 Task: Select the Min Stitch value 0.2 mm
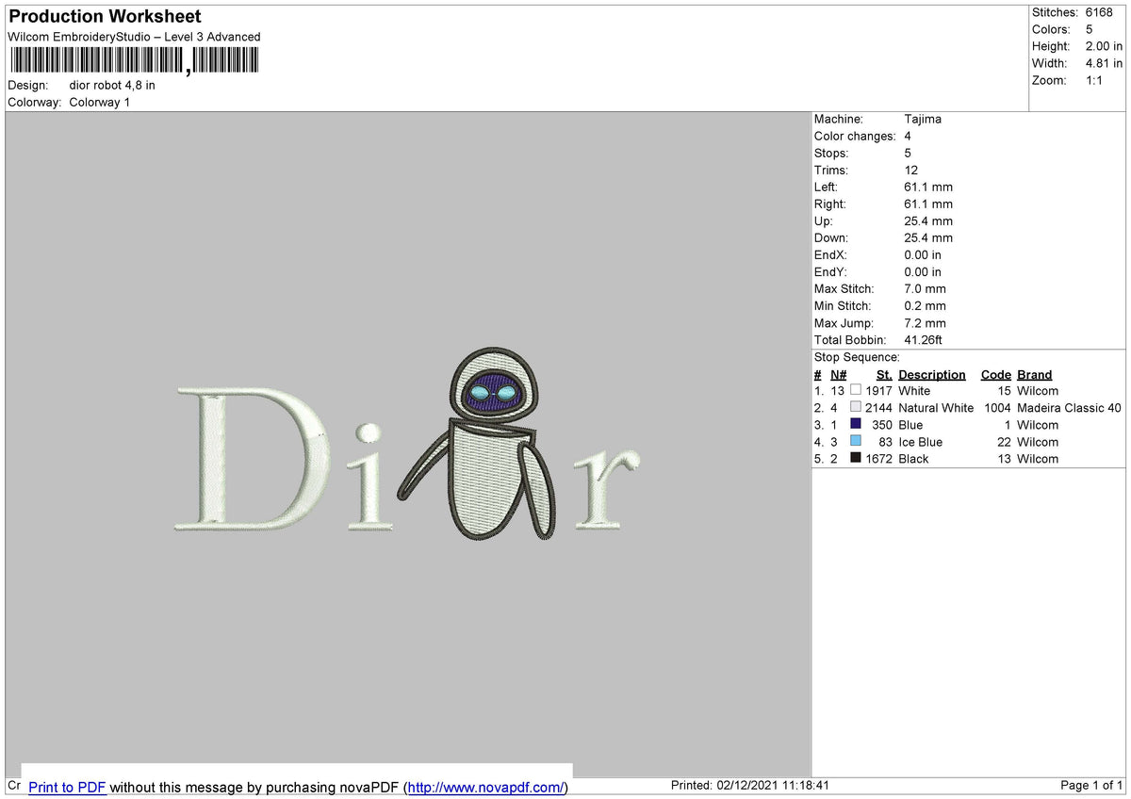click(925, 305)
